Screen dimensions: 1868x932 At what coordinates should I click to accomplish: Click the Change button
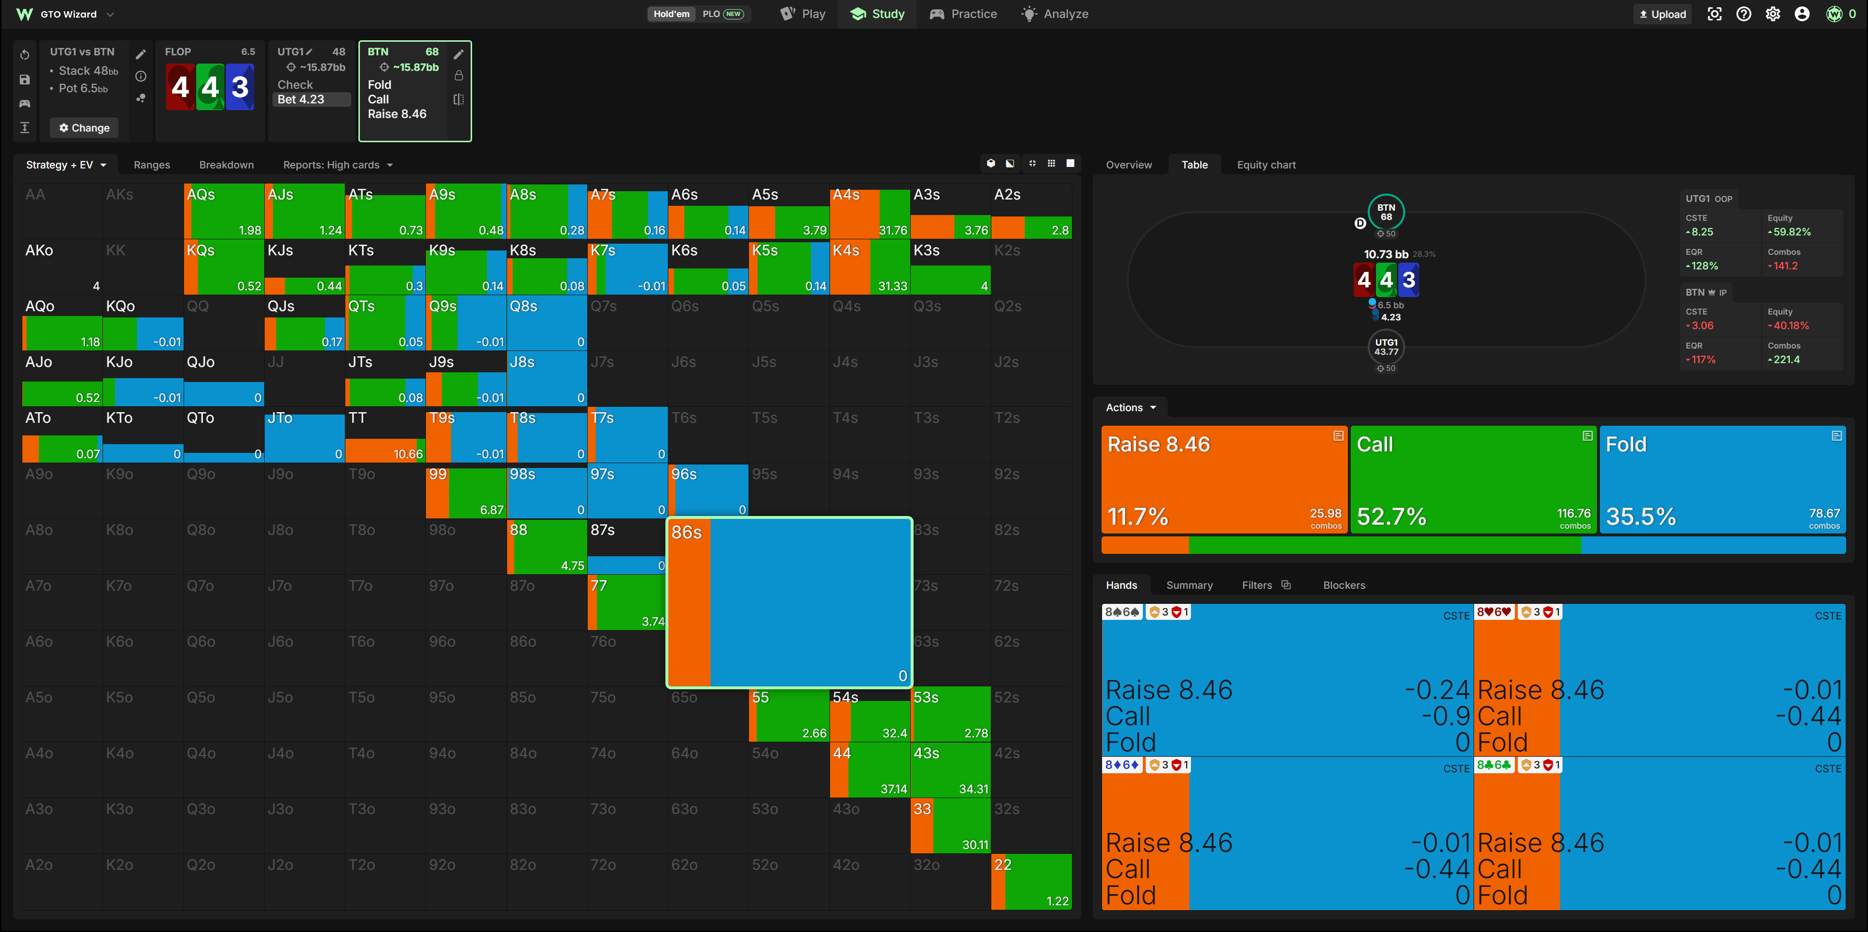[84, 128]
